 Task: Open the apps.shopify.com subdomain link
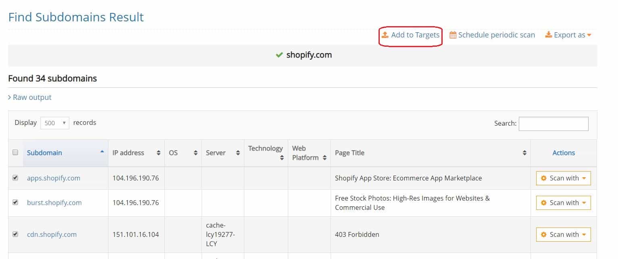click(x=53, y=178)
